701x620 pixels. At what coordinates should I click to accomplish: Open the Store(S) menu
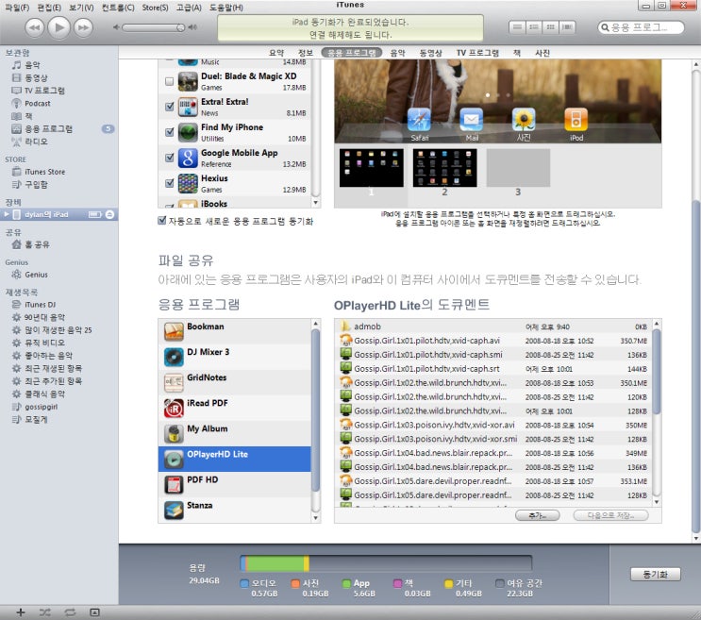point(155,8)
